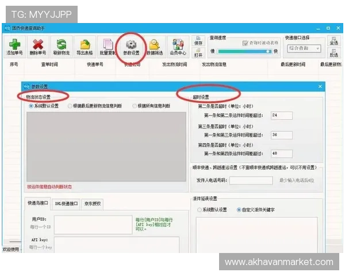This screenshot has height=276, width=345.
Task: Click the 打开 open button
Action: pyautogui.click(x=198, y=53)
